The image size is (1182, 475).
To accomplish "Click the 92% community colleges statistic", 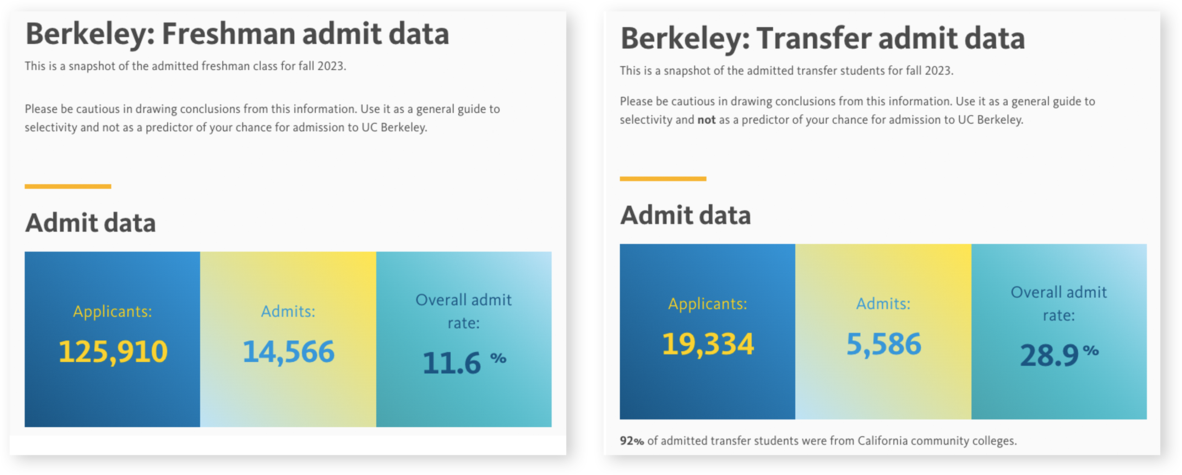I will [x=818, y=441].
